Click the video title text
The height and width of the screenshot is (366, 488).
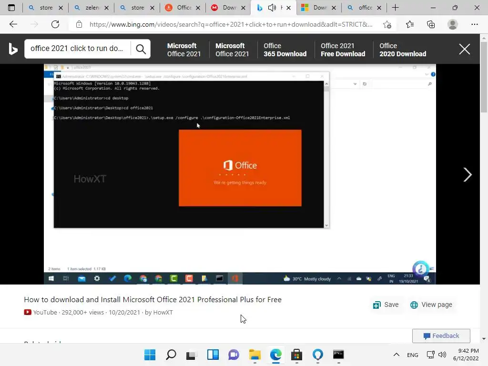point(152,299)
